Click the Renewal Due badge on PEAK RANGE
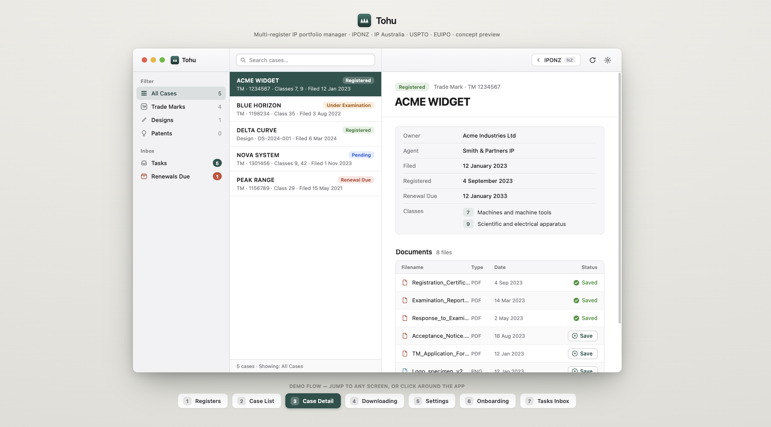The height and width of the screenshot is (427, 771). pyautogui.click(x=356, y=180)
